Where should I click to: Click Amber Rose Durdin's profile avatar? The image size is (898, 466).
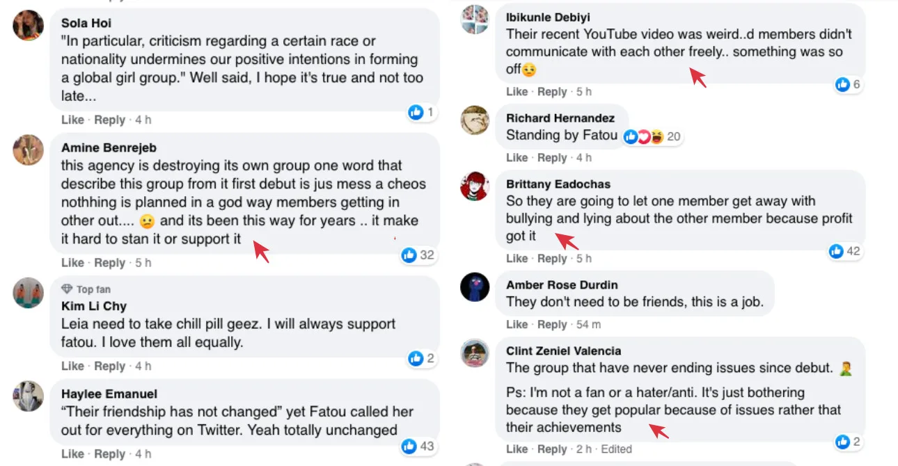click(475, 287)
